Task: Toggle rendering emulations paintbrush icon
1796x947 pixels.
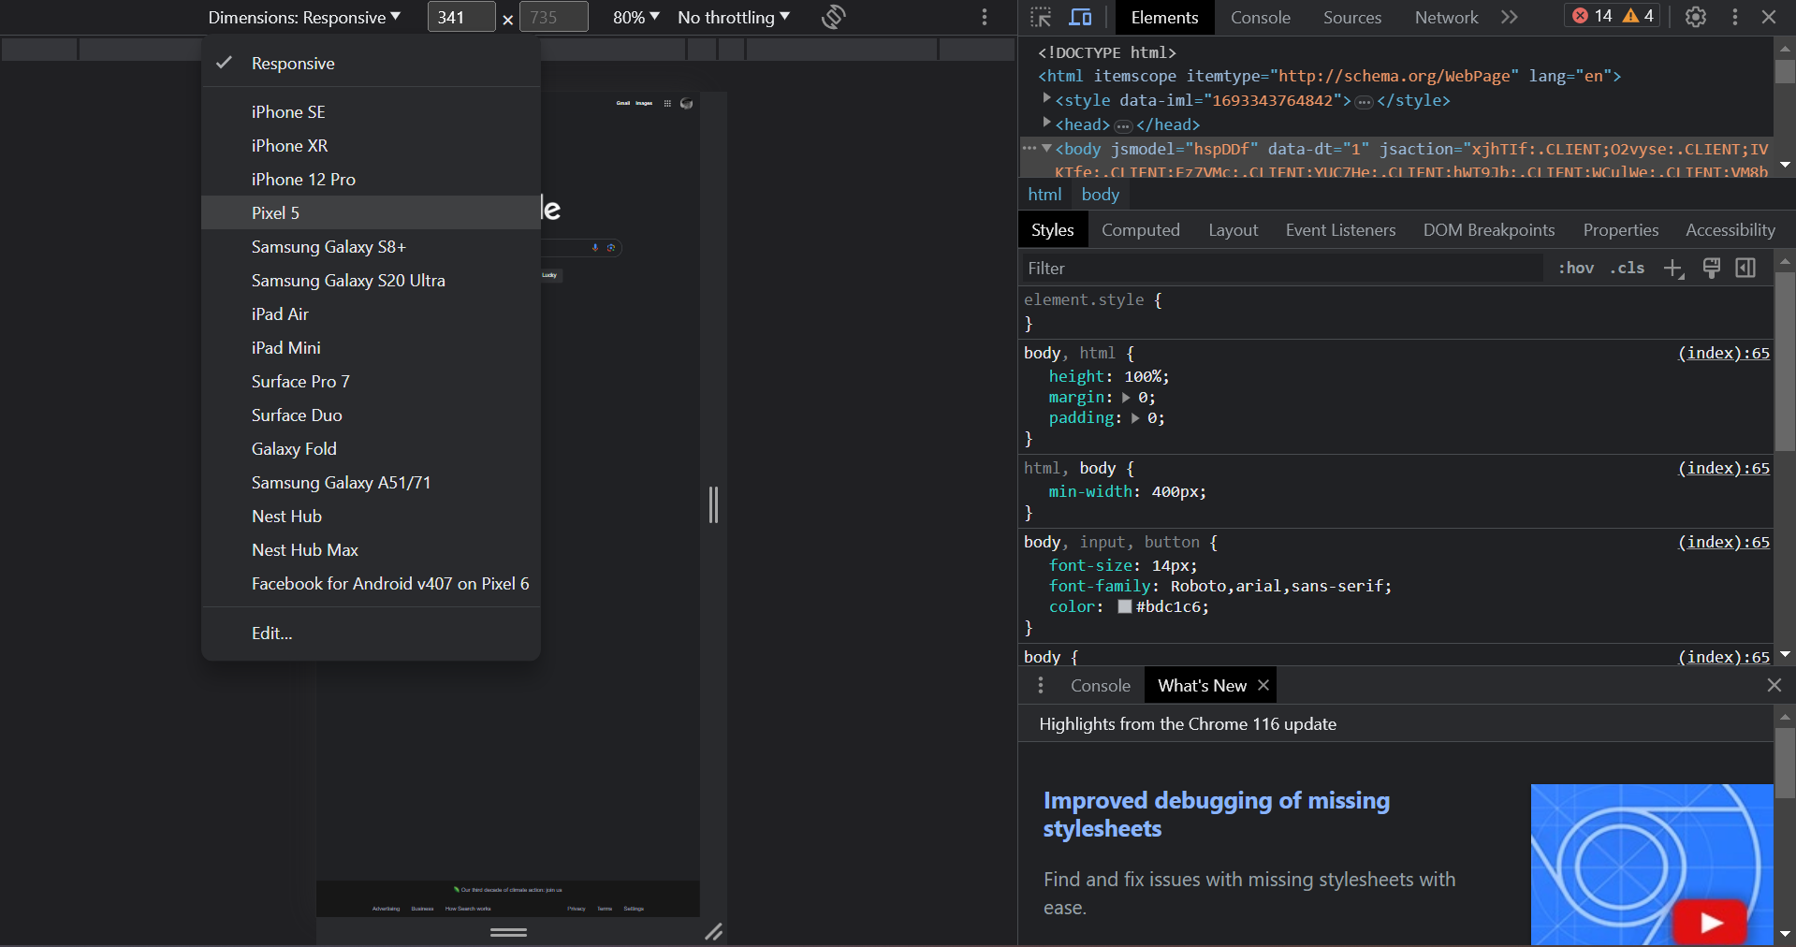Action: pyautogui.click(x=1711, y=269)
